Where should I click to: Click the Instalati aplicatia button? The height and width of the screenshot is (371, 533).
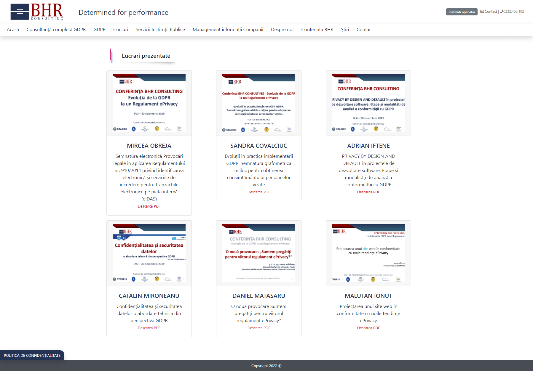(462, 12)
